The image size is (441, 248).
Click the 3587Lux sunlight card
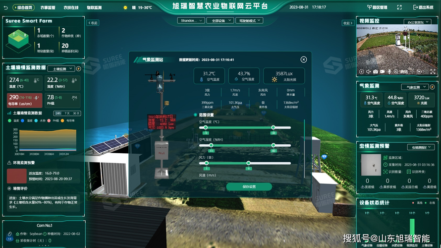tap(284, 76)
